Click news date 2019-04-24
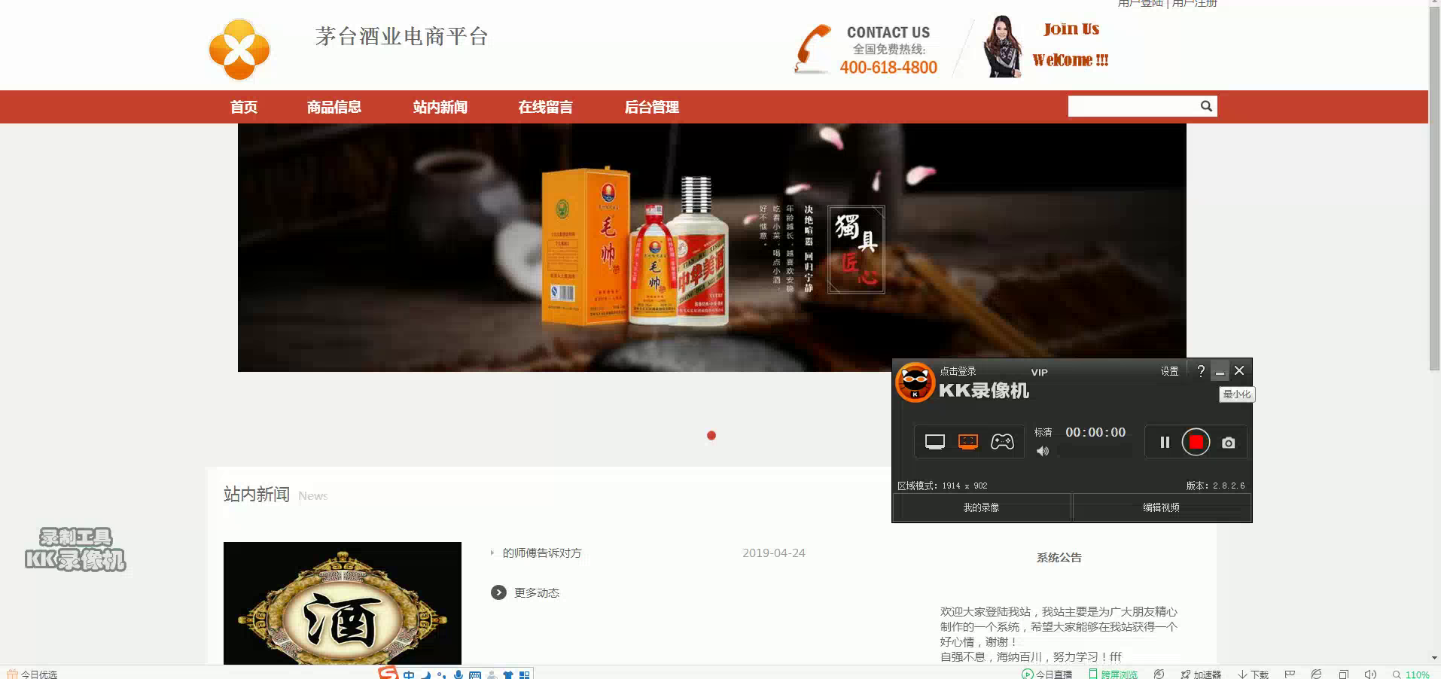Image resolution: width=1441 pixels, height=679 pixels. [774, 553]
